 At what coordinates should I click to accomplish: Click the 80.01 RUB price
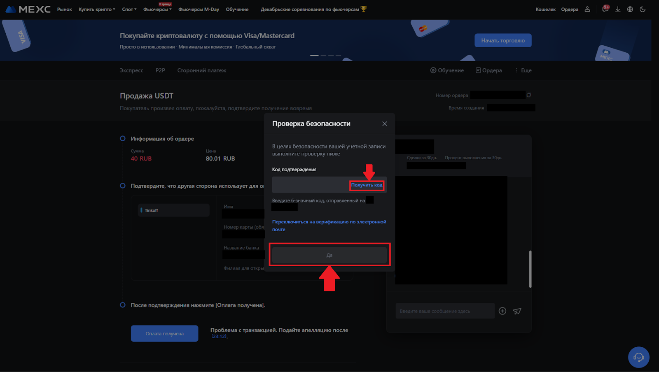(220, 159)
